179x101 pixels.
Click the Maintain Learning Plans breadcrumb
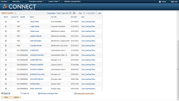point(72,1)
